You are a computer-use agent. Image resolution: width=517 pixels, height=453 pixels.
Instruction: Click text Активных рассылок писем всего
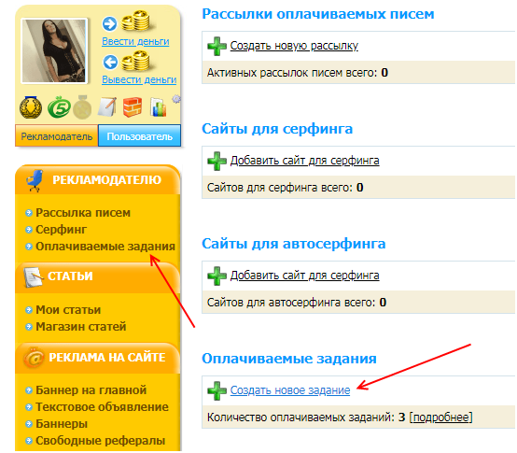[292, 73]
